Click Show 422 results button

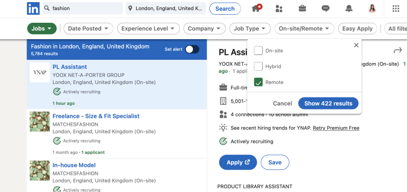click(x=329, y=103)
